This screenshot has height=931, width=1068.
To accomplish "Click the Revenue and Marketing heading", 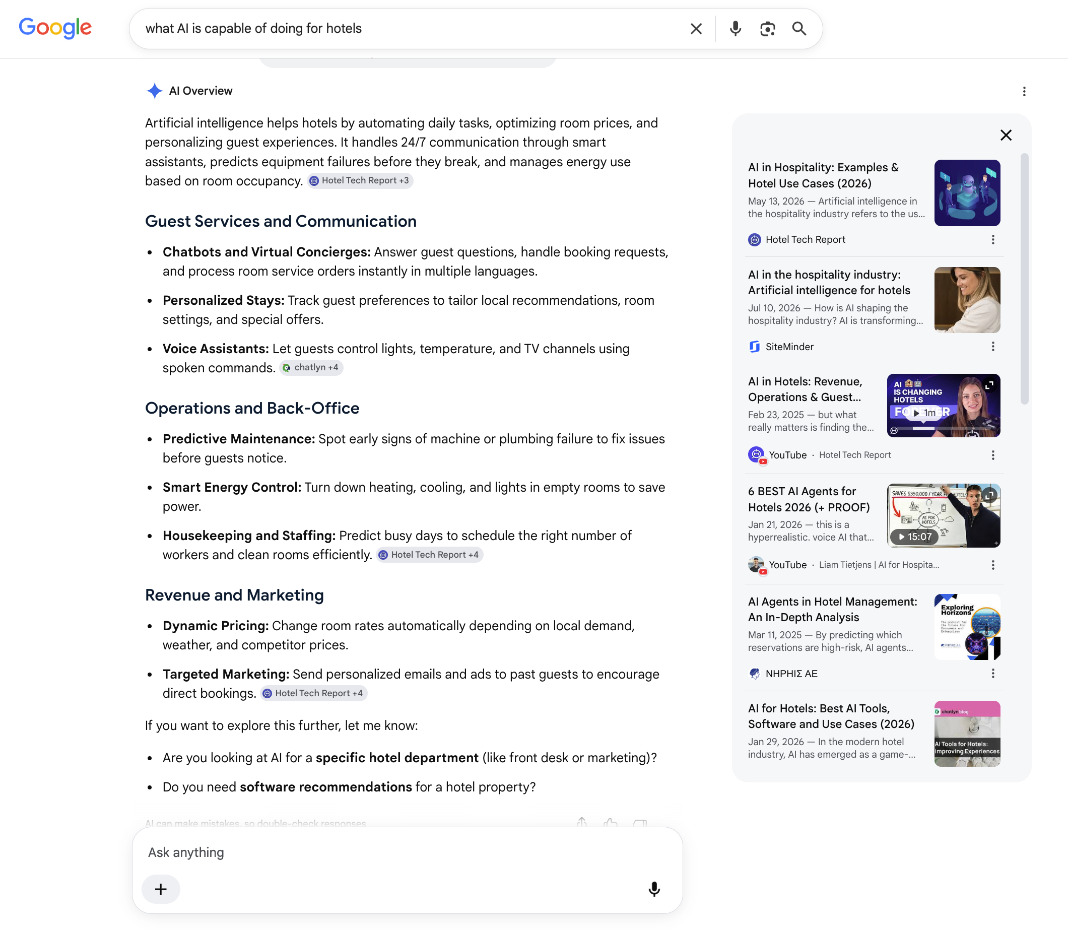I will (234, 595).
